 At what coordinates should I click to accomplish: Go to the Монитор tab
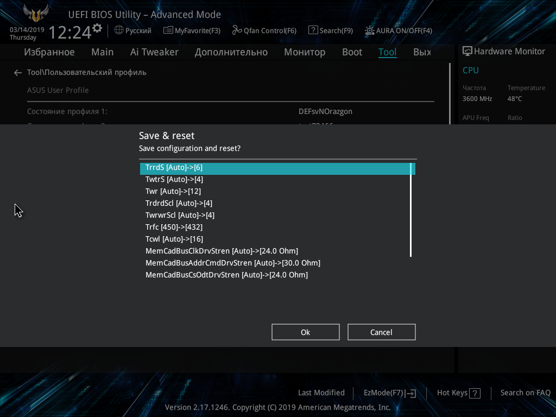tap(305, 52)
